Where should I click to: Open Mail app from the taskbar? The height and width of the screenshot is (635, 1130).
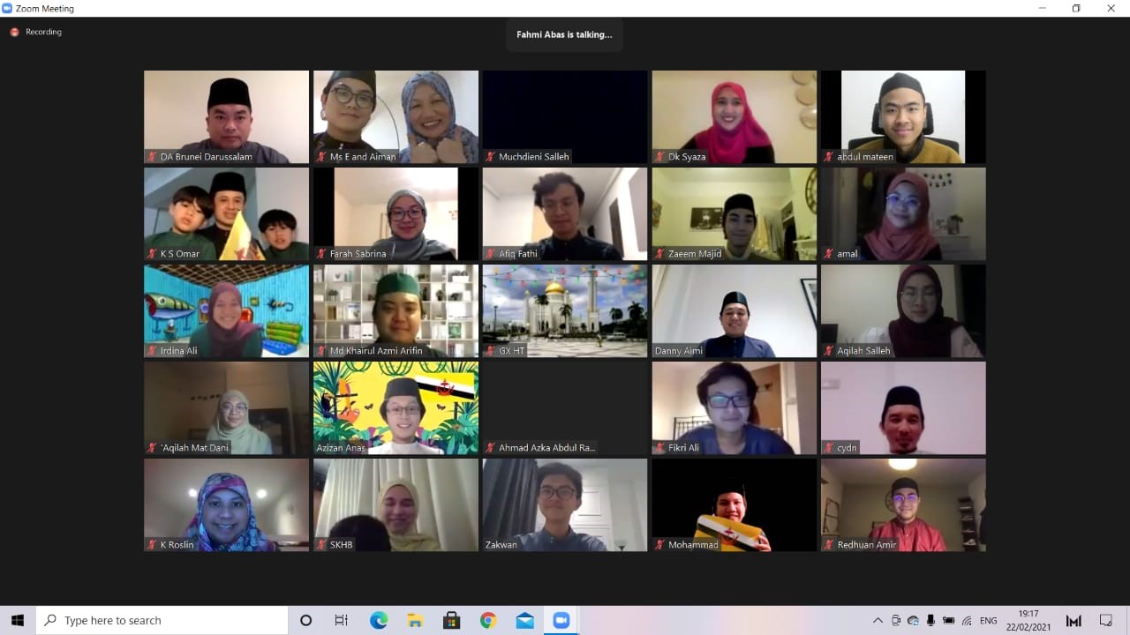coord(524,621)
